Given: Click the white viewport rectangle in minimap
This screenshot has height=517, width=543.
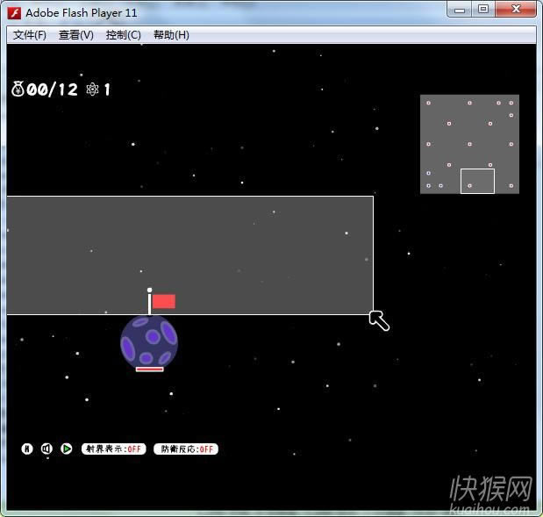Looking at the screenshot, I should [477, 181].
